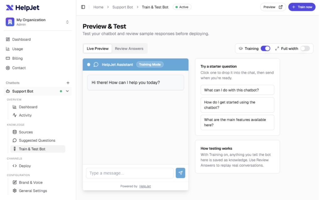
Task: Choose starter 'How do I get started' question
Action: point(237,105)
